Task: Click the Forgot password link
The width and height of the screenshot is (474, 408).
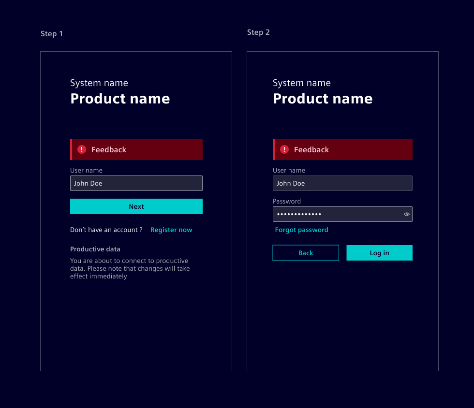Action: pos(301,230)
